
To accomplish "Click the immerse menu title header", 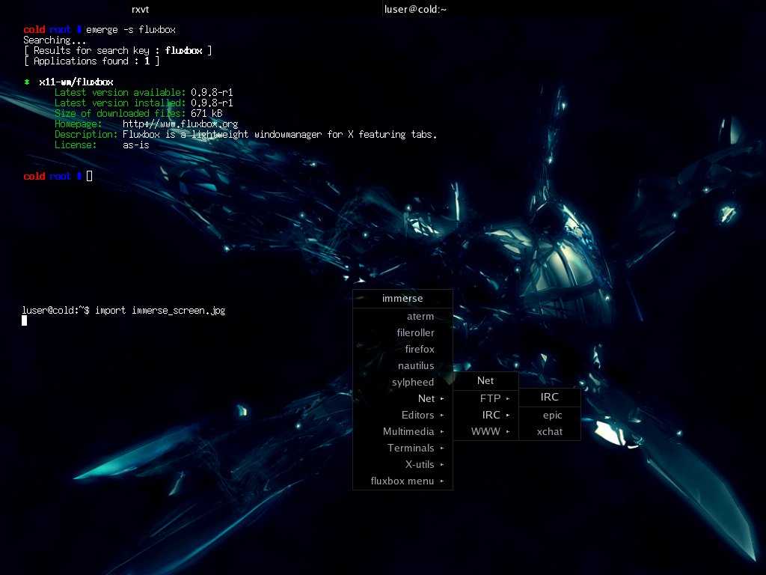I will (x=402, y=298).
